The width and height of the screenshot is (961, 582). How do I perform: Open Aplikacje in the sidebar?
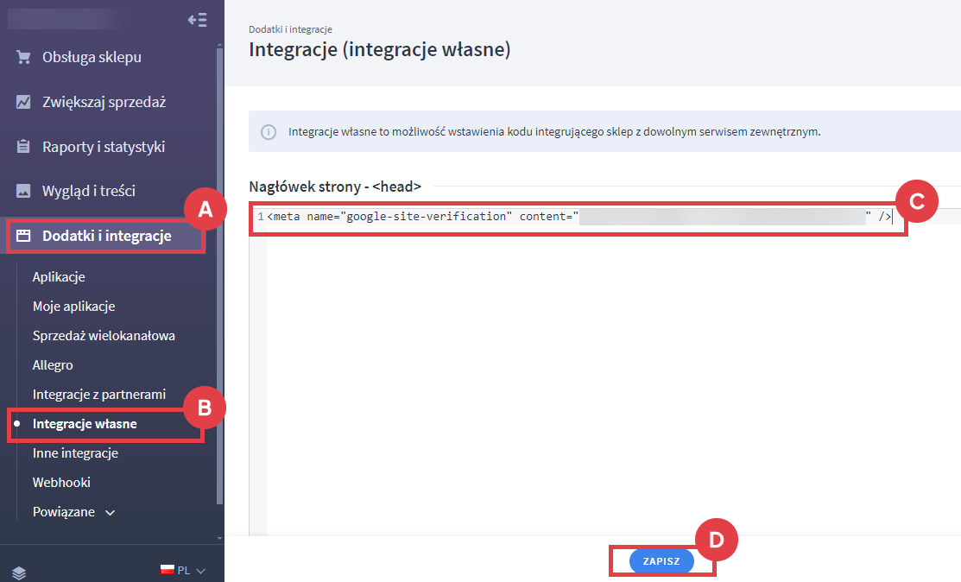tap(59, 277)
